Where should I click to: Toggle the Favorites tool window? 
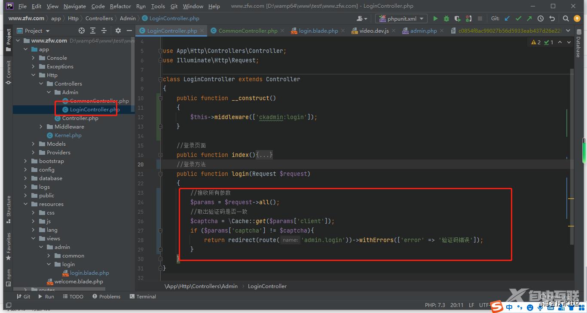[x=8, y=246]
